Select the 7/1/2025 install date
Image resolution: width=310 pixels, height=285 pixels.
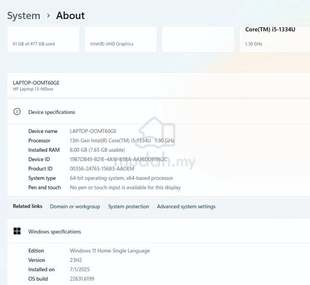point(80,270)
